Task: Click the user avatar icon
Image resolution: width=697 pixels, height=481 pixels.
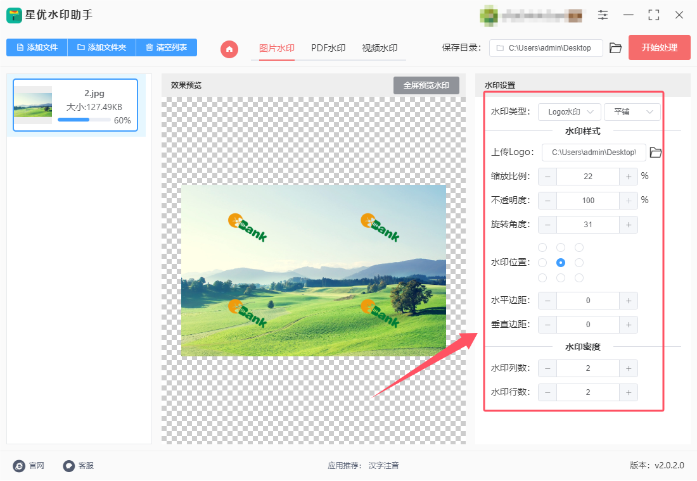Action: coord(489,16)
